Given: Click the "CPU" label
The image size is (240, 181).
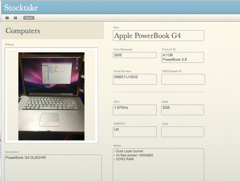Looking at the screenshot, I should point(116,102).
